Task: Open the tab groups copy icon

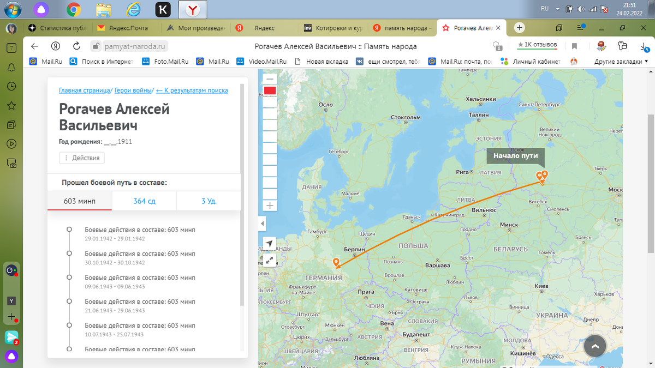Action: click(559, 28)
